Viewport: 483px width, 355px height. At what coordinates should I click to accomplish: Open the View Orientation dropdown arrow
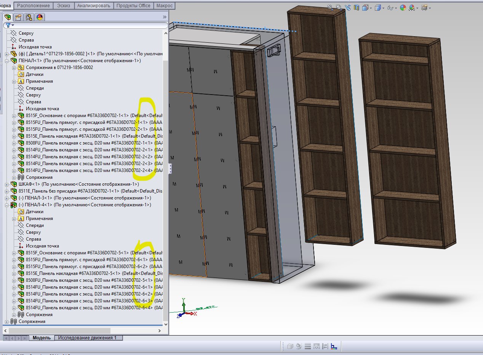tap(370, 8)
